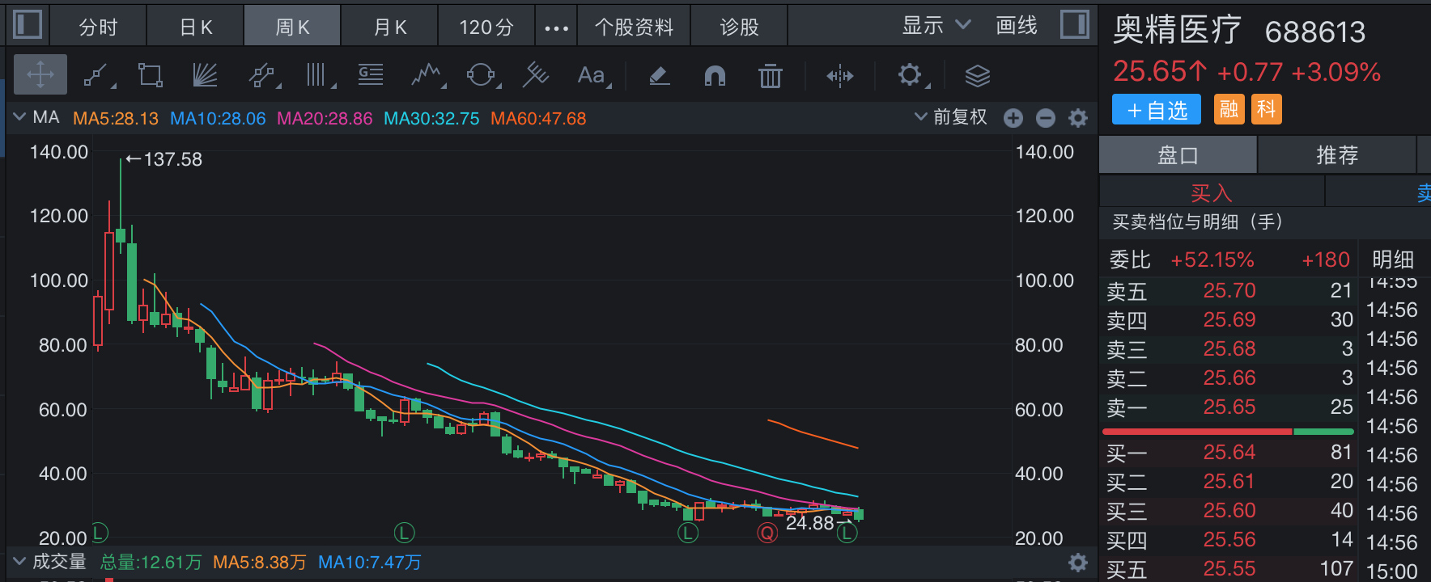
Task: Open the 推荐 recommendations tab
Action: point(1337,154)
